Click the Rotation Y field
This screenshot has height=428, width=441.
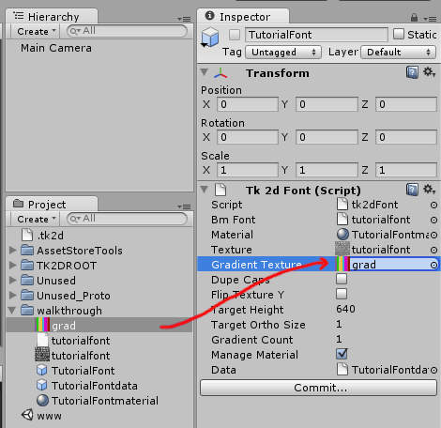tap(327, 137)
